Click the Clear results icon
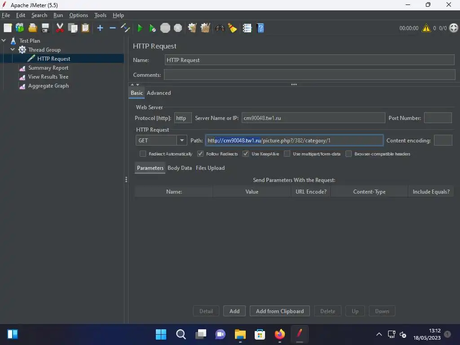The height and width of the screenshot is (345, 460). tap(192, 28)
